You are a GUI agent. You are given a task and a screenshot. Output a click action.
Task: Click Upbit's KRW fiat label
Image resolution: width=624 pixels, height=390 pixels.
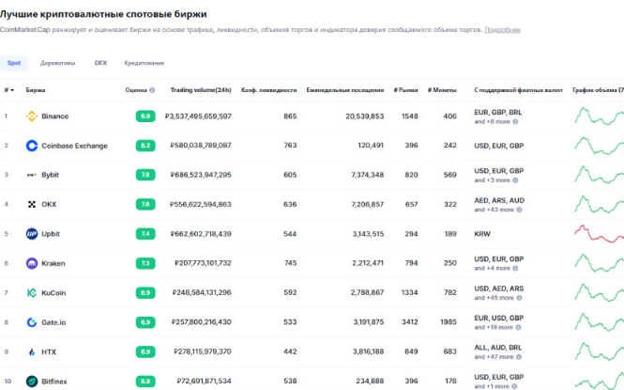482,234
